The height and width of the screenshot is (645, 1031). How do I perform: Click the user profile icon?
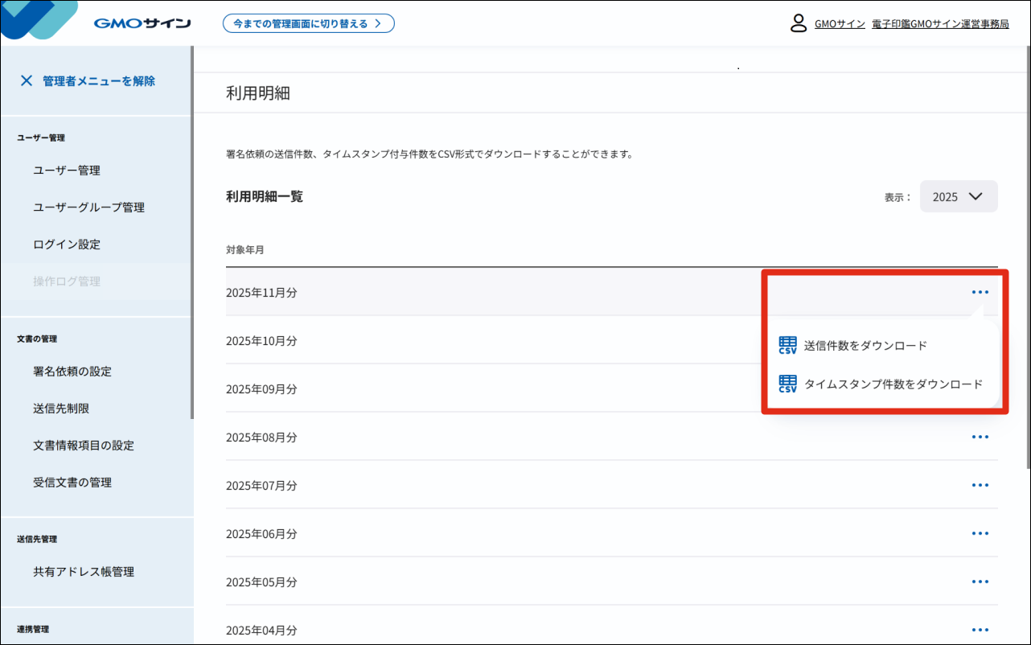point(798,23)
